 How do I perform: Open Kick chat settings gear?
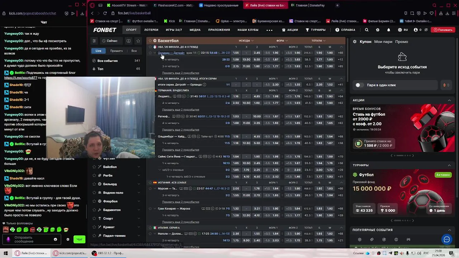point(68,239)
